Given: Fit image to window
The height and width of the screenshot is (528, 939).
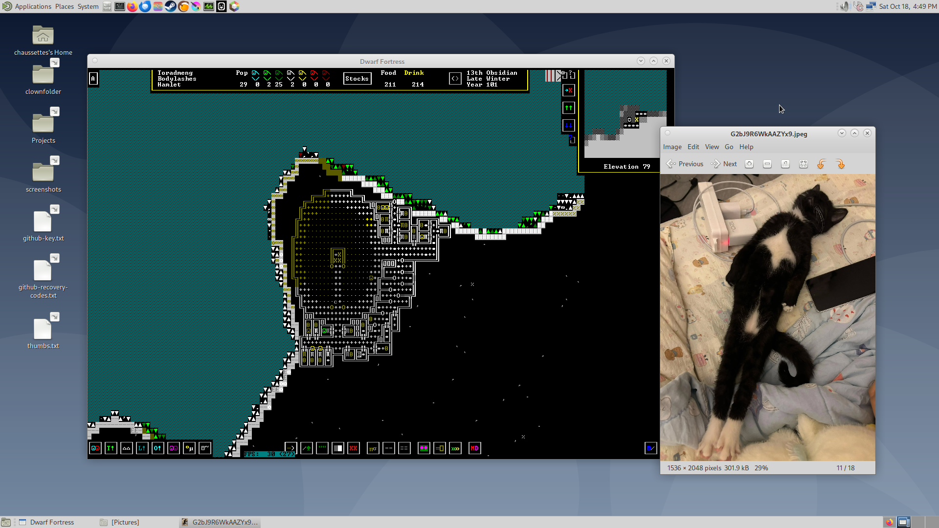Looking at the screenshot, I should tap(804, 164).
